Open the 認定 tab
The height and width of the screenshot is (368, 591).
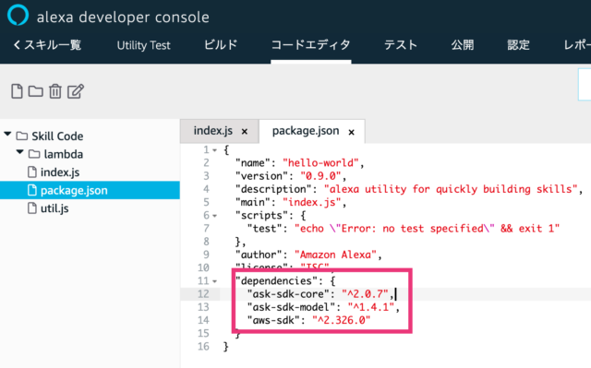(x=518, y=45)
